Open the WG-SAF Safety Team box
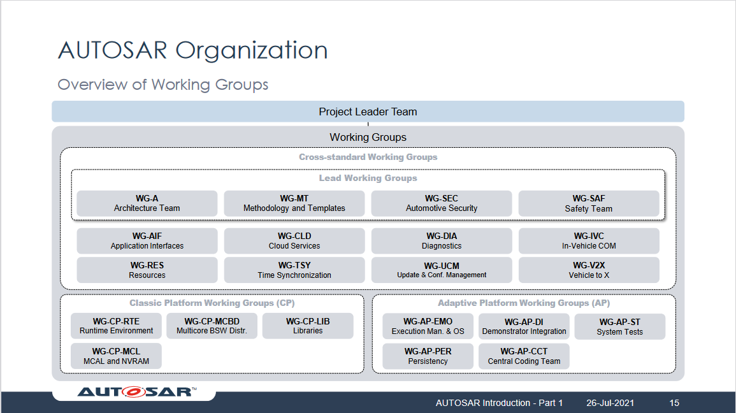Viewport: 736px width, 413px height. point(589,203)
